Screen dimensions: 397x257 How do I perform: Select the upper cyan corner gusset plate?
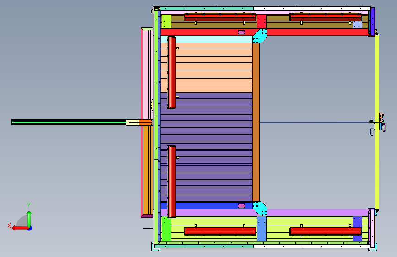click(260, 36)
